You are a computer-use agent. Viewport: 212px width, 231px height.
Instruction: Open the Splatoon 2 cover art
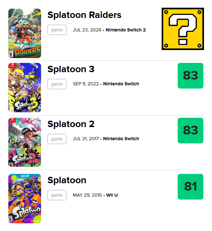[x=25, y=142]
